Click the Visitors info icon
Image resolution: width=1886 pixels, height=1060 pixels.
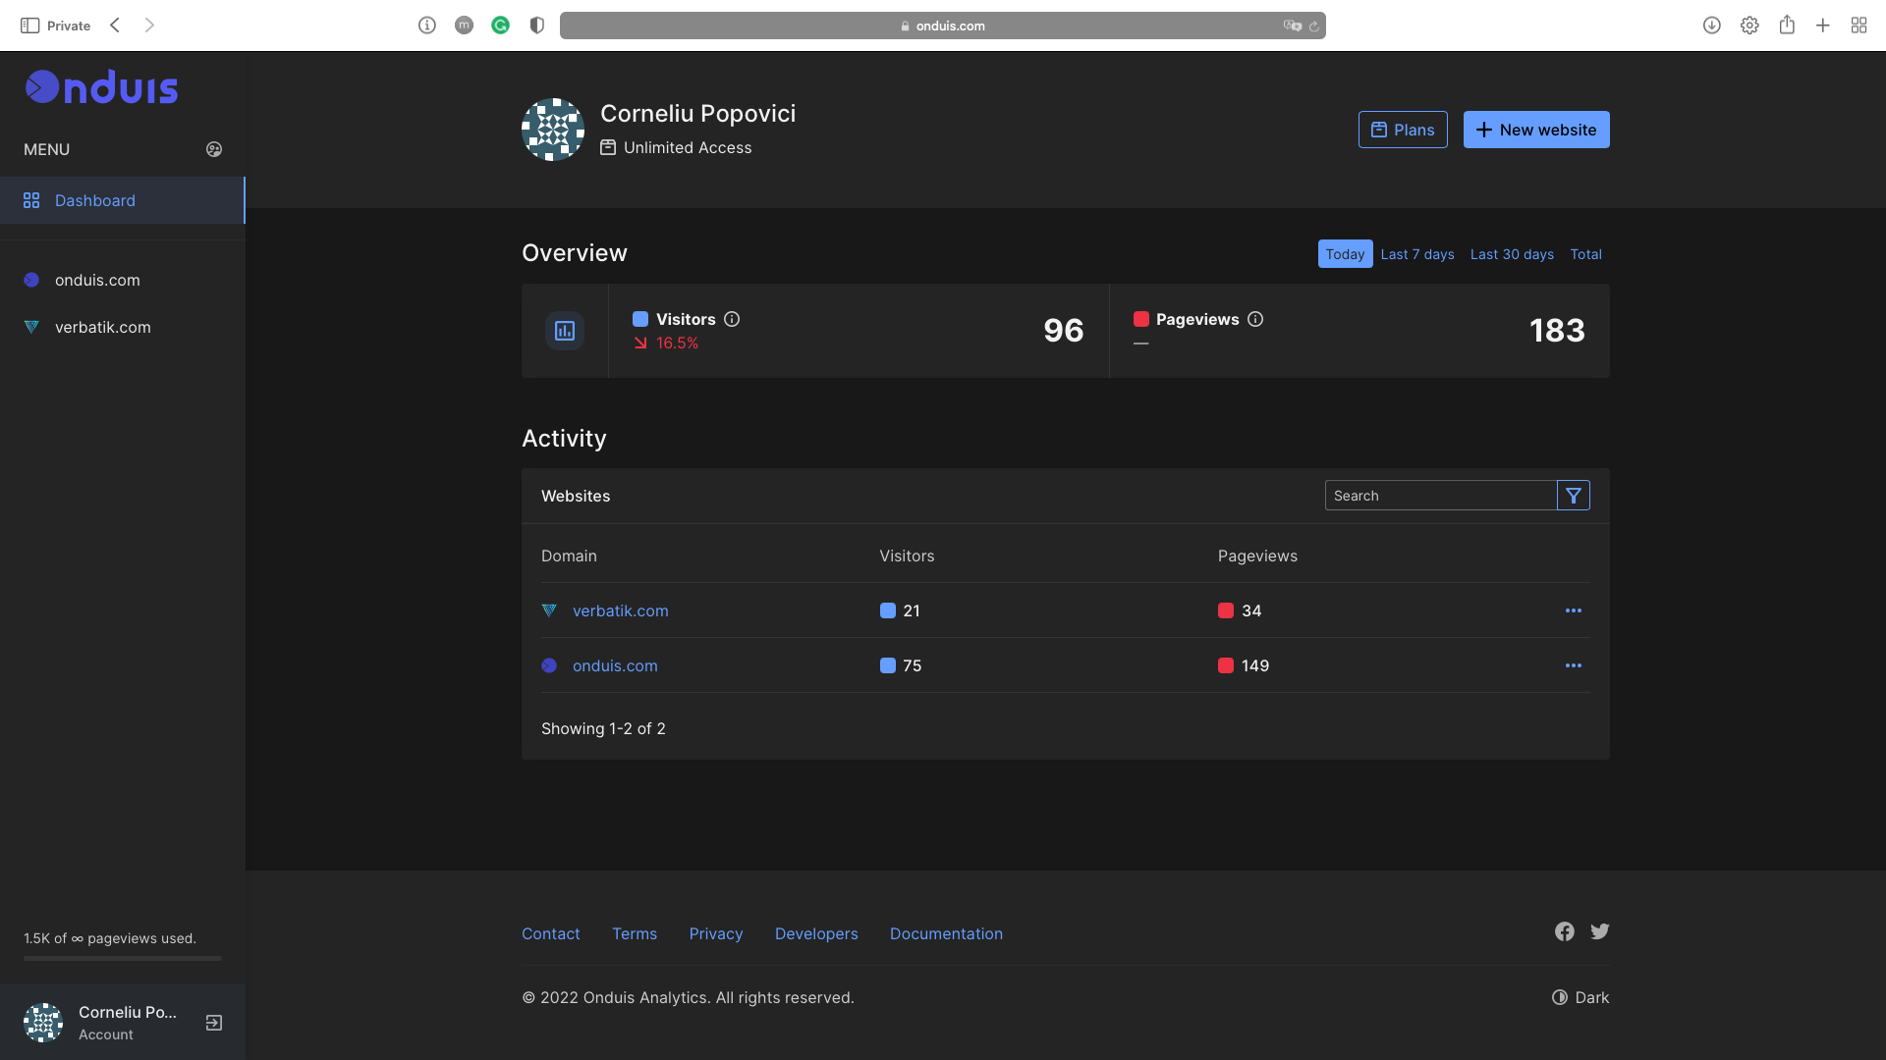click(x=732, y=319)
